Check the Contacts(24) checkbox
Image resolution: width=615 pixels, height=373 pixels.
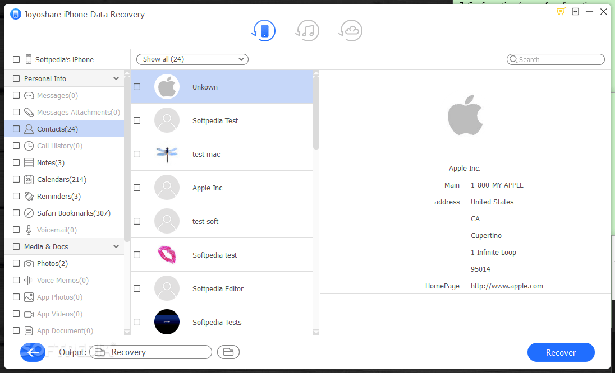(x=16, y=129)
